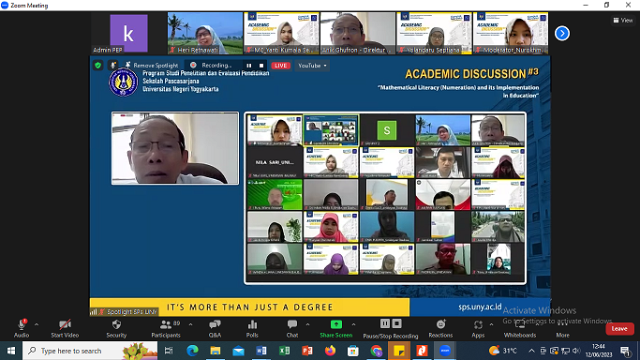The width and height of the screenshot is (640, 360).
Task: Open the Whiteboards icon
Action: click(520, 328)
